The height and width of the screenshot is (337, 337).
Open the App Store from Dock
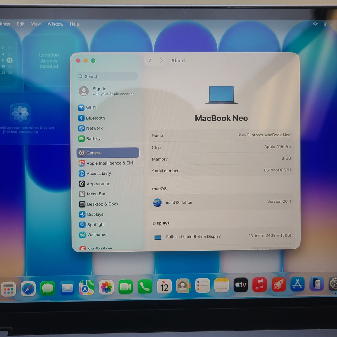tap(297, 284)
